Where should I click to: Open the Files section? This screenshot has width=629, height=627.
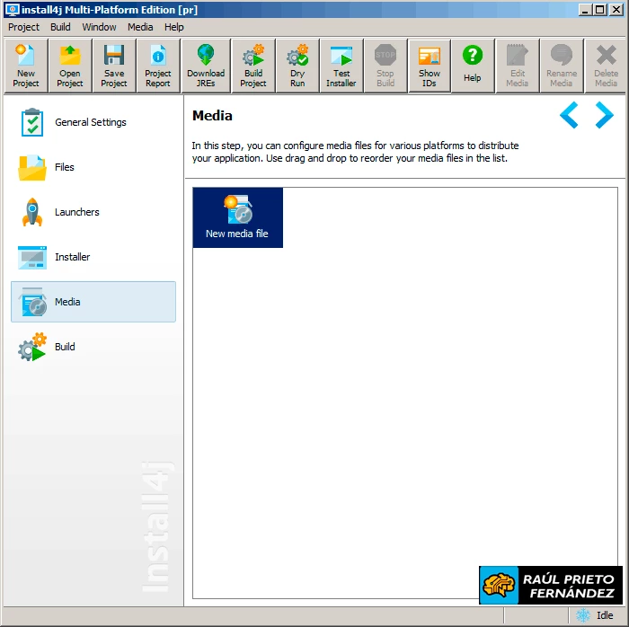coord(93,167)
